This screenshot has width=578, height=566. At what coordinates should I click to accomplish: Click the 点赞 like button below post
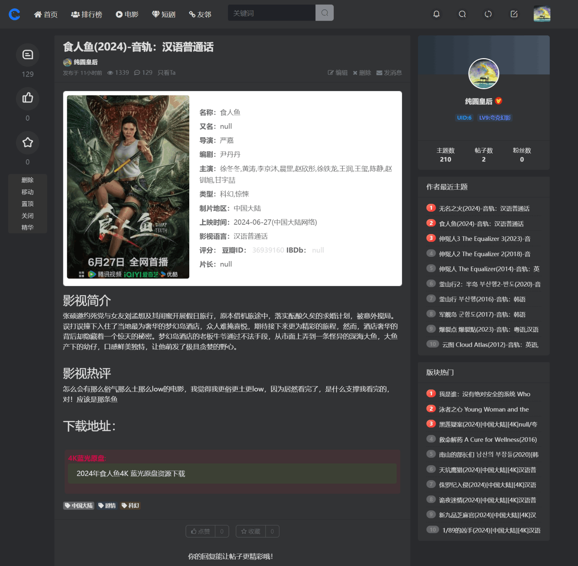point(207,531)
